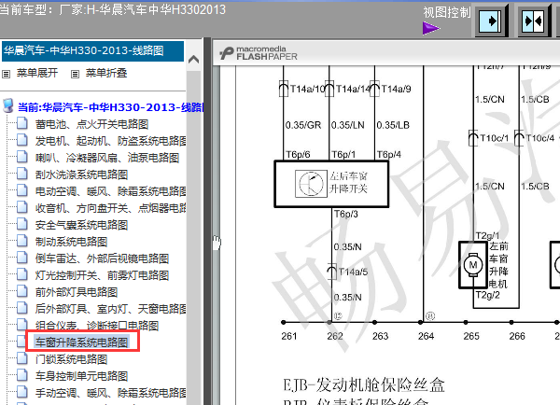
Task: Open 组合仪表、诊断接口电路图
Action: pyautogui.click(x=97, y=326)
